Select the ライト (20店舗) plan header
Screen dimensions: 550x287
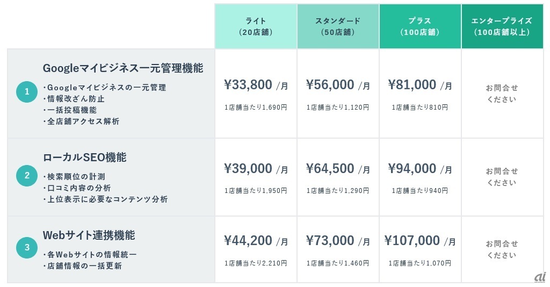(256, 26)
